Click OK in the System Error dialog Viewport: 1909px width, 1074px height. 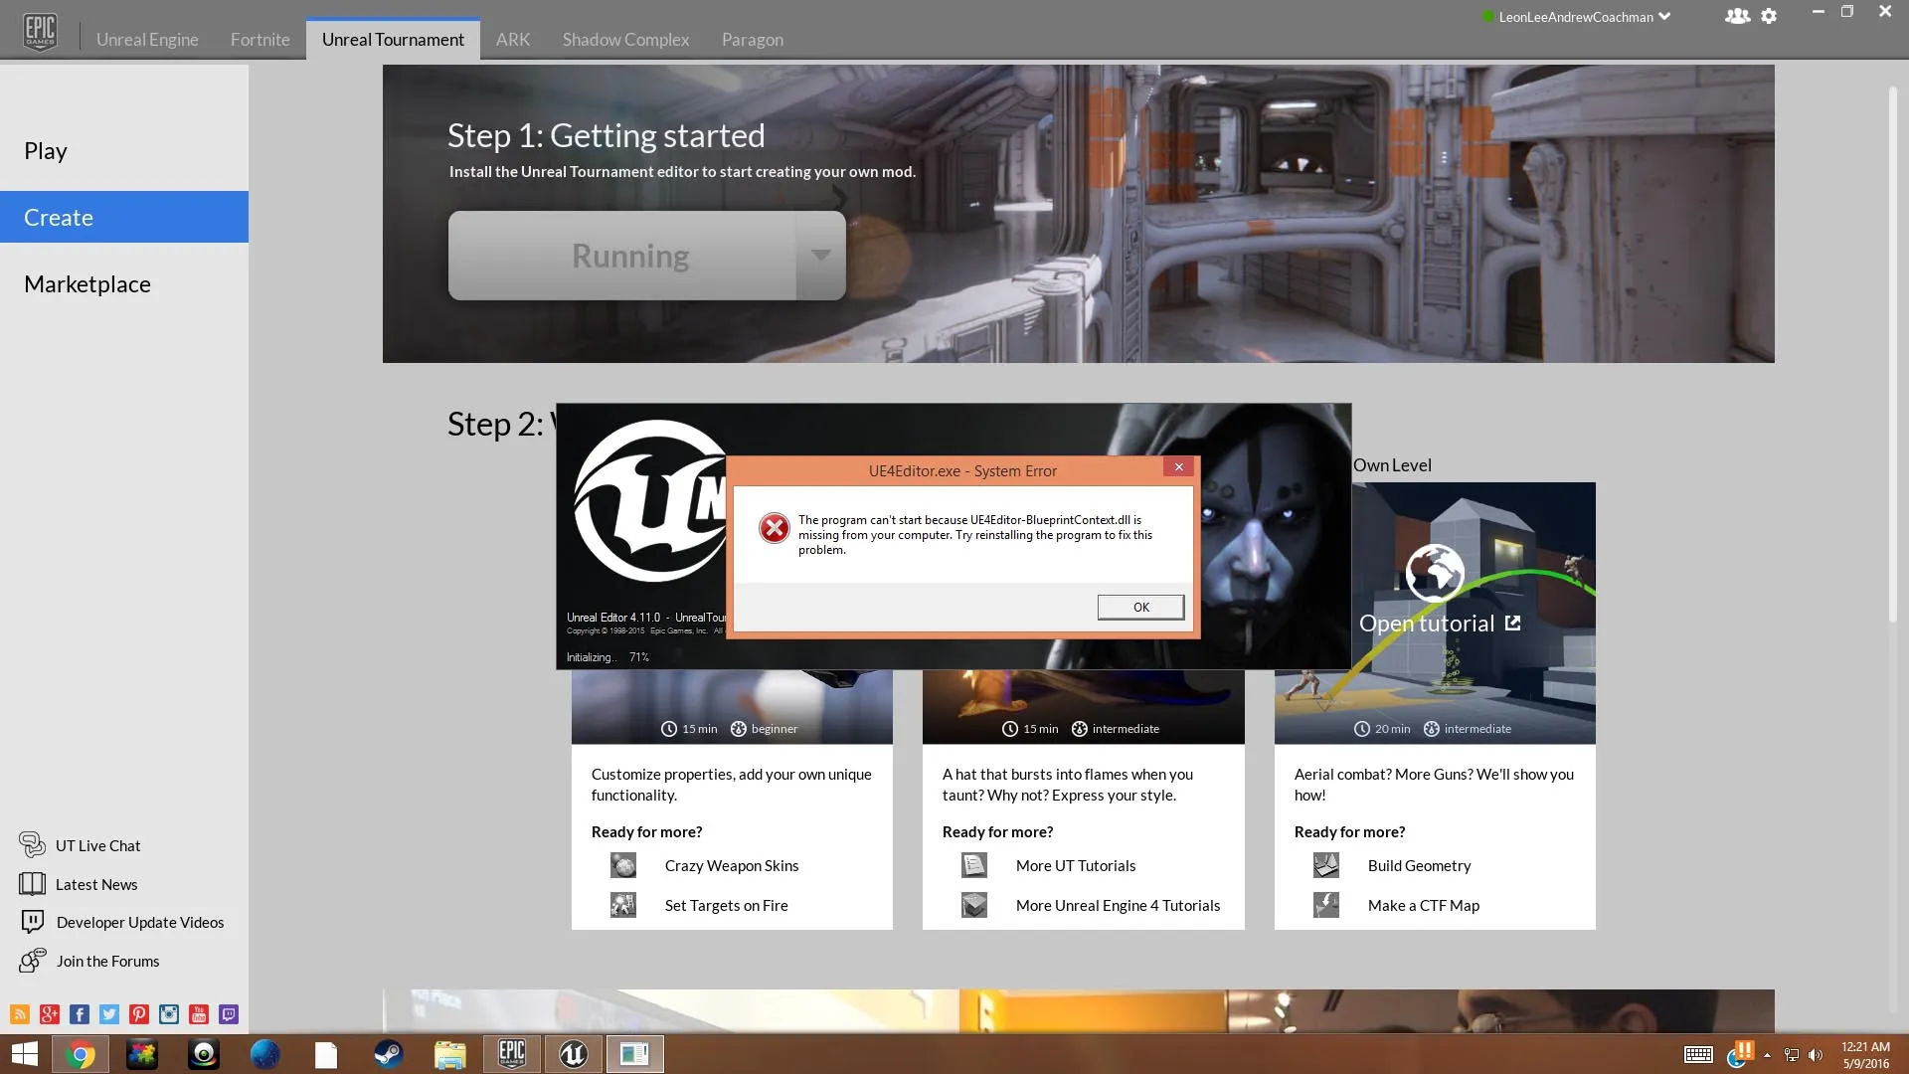pos(1140,607)
